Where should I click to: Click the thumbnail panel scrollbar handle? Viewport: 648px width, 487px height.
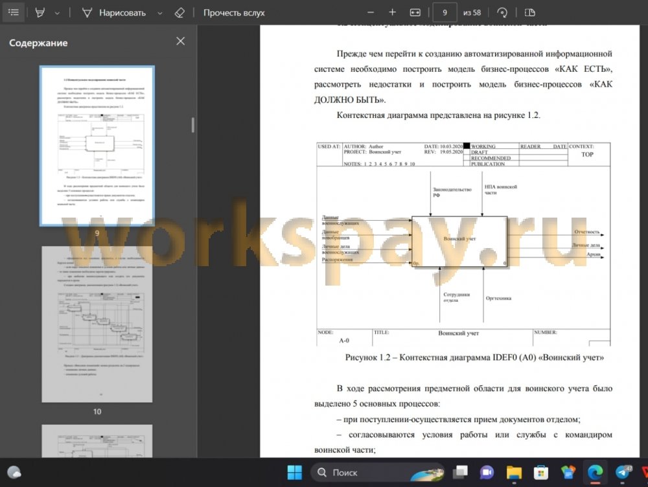point(192,125)
